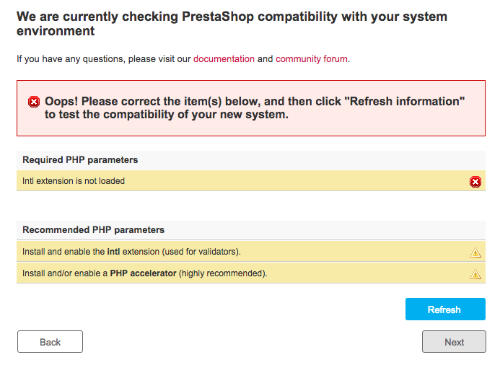500x365 pixels.
Task: Click the red error icon beside the Oops message
Action: [x=34, y=102]
